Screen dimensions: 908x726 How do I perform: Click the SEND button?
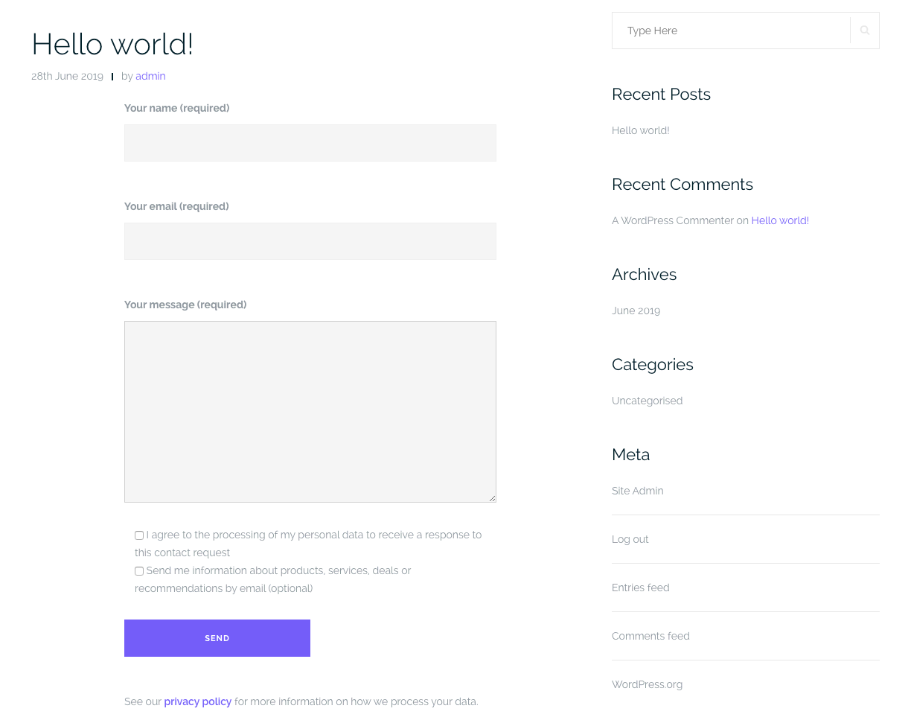(217, 638)
